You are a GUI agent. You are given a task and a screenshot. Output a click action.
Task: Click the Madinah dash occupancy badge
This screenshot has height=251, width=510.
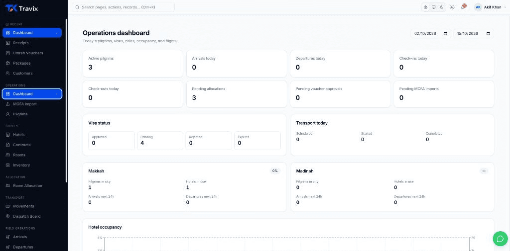[484, 171]
